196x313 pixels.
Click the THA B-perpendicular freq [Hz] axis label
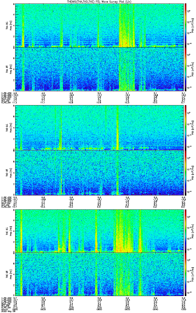pos(10,25)
